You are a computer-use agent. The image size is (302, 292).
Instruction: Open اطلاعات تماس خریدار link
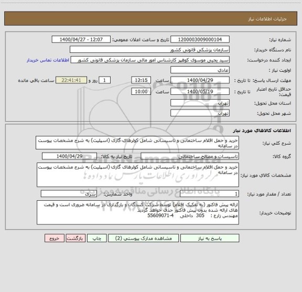48,60
